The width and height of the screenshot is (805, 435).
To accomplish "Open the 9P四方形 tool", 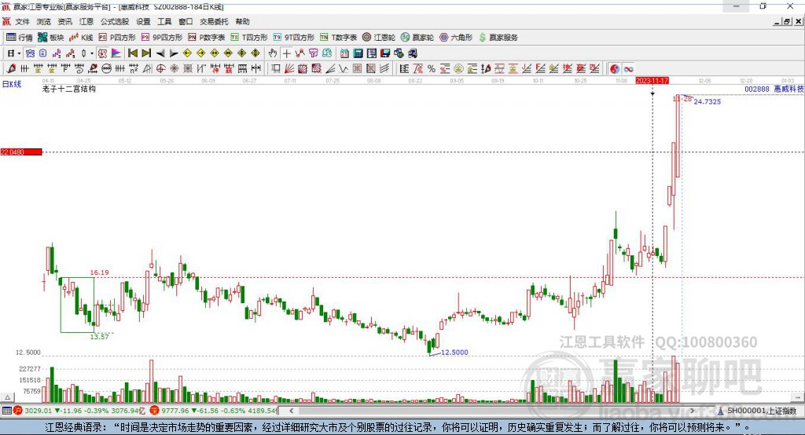I will click(x=162, y=38).
